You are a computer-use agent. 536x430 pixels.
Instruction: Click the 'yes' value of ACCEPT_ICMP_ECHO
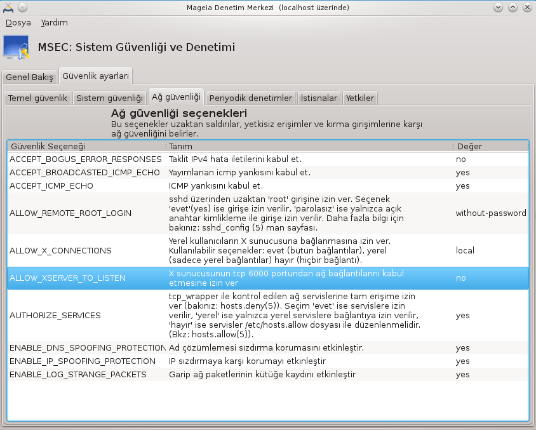[x=462, y=186]
